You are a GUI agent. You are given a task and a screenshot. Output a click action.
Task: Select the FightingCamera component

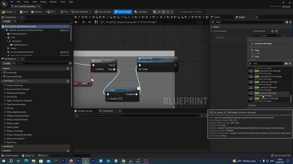20,45
